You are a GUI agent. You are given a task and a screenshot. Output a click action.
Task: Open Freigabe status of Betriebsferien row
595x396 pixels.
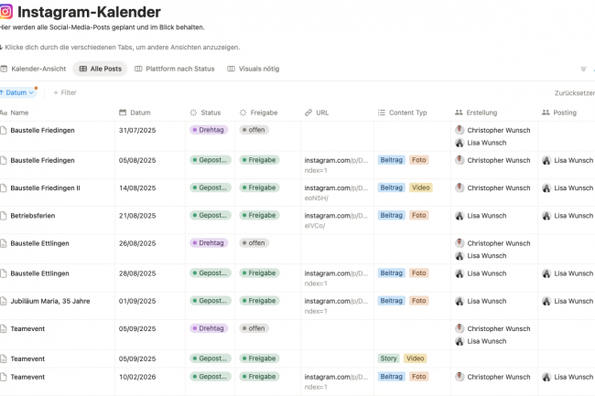pos(260,216)
